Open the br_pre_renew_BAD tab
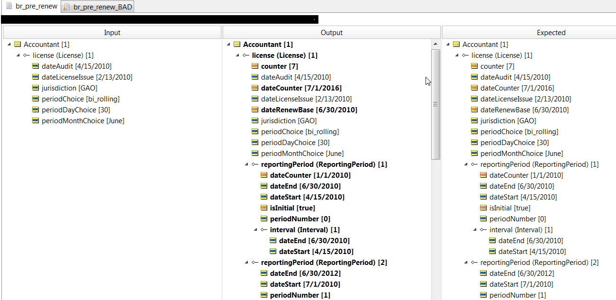 tap(98, 7)
